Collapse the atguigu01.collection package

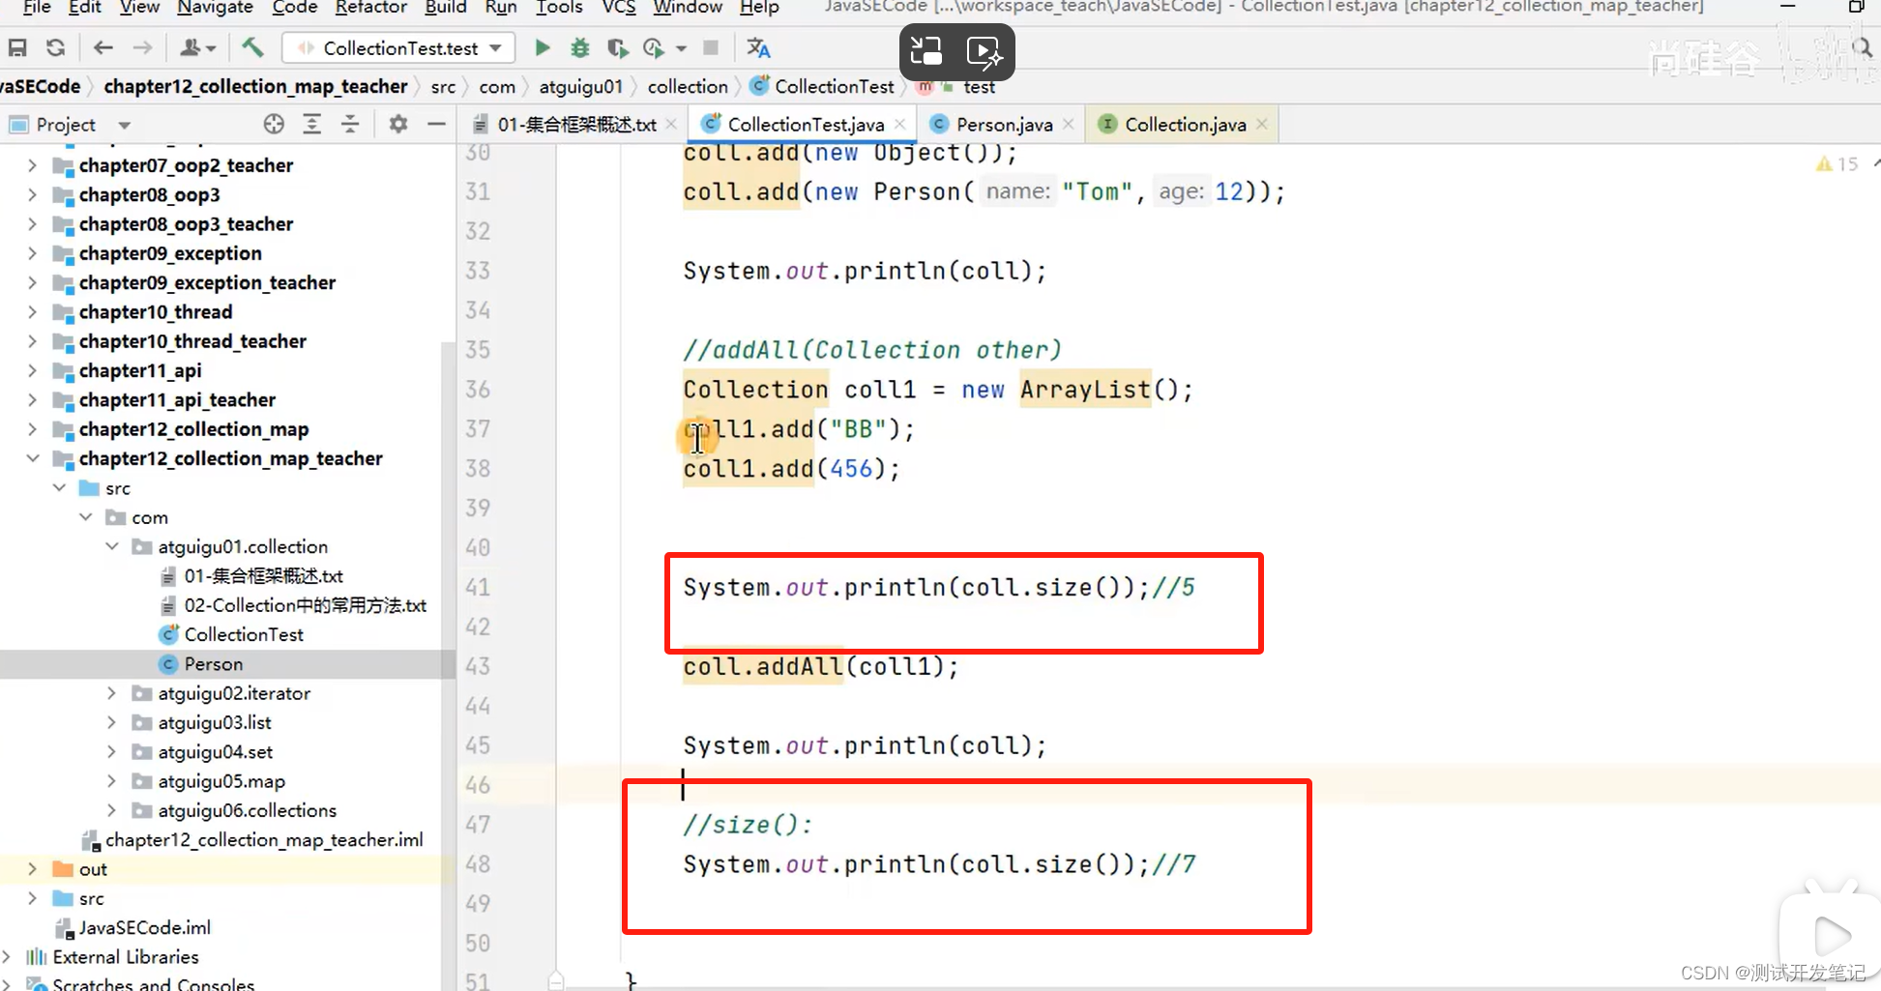[112, 546]
